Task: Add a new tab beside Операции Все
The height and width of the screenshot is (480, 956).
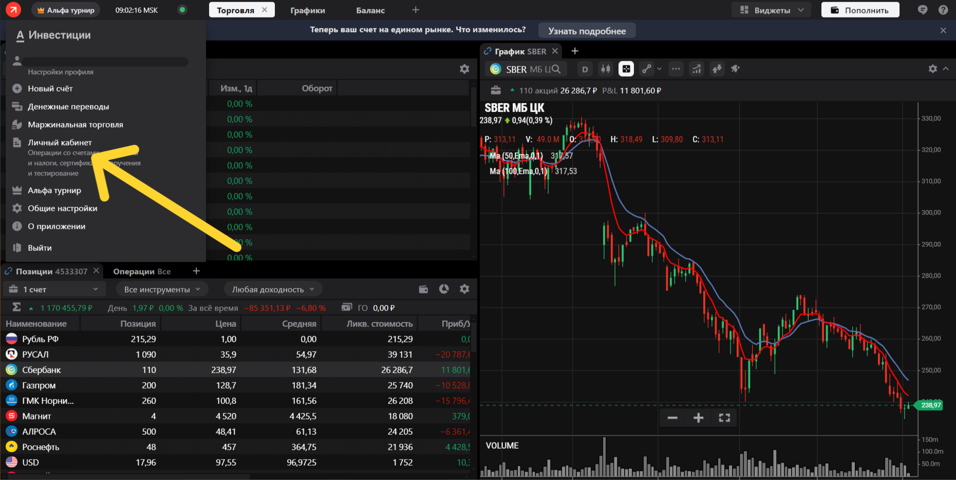Action: coord(196,271)
